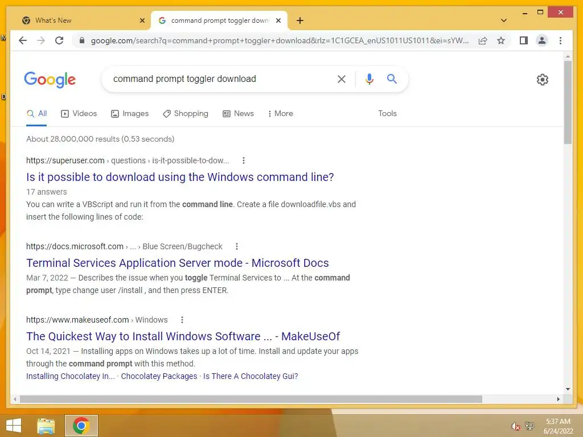
Task: Open the taskbar clock showing 5:37 AM
Action: 558,426
